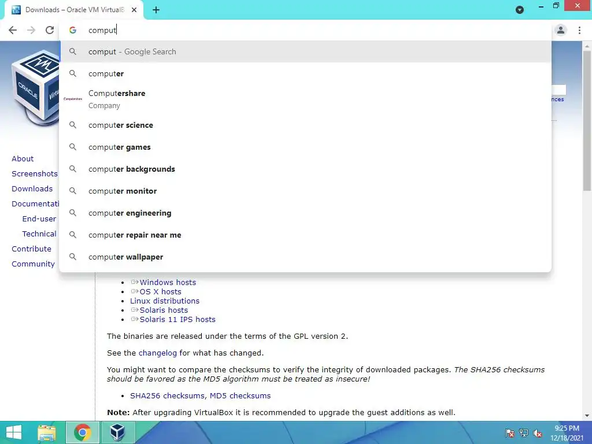
Task: Click the muted volume tray icon
Action: pos(538,433)
